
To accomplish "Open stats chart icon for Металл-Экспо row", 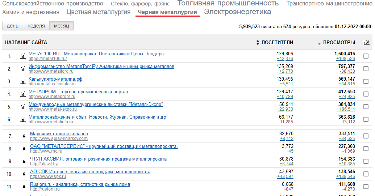I will click(x=22, y=107).
